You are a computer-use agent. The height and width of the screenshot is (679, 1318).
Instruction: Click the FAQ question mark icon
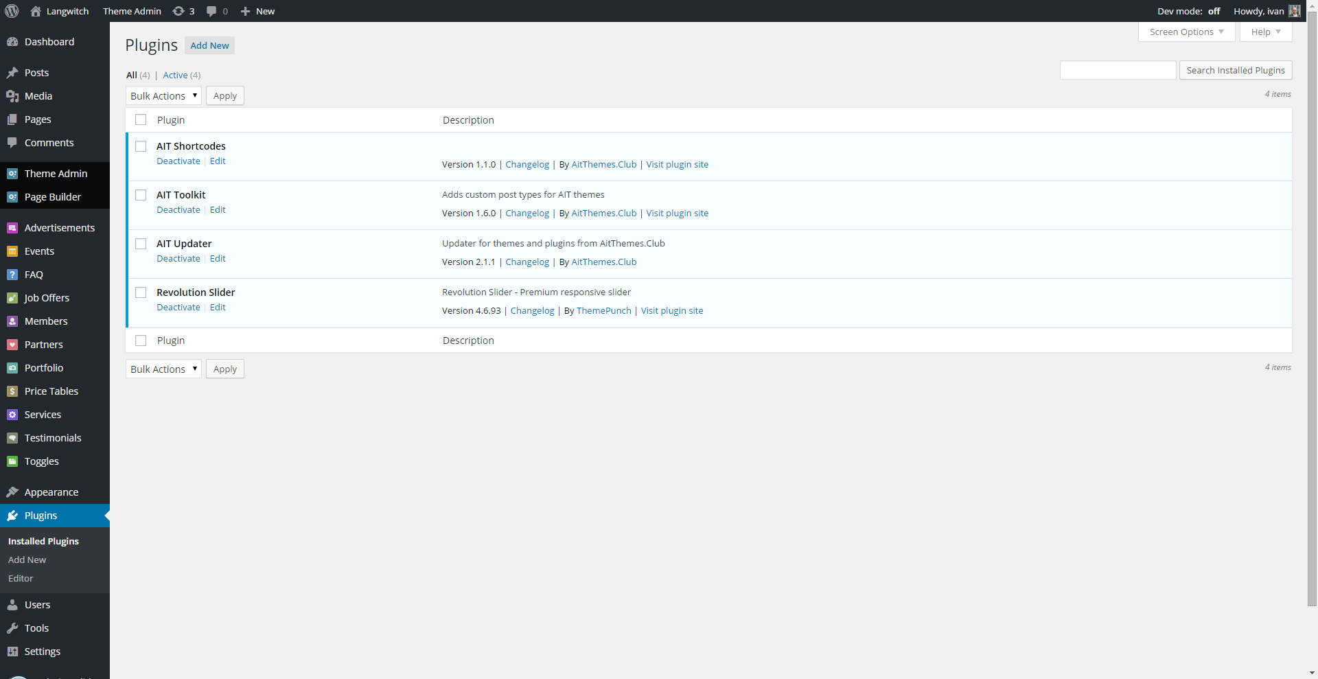[x=12, y=275]
